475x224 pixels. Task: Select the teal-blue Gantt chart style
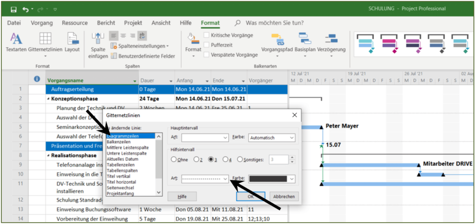coord(366,44)
